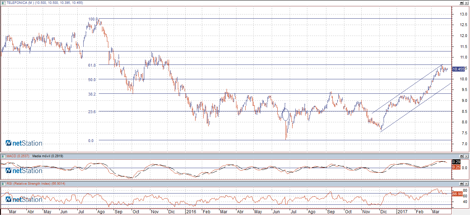This screenshot has height=215, width=470.
Task: Click the 2016 label on time axis
Action: tap(191, 212)
